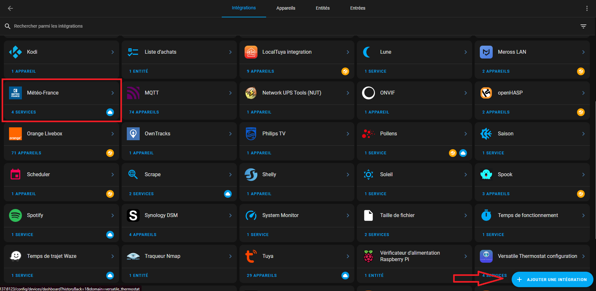Open the Lune card chevron
596x291 pixels.
pyautogui.click(x=466, y=52)
